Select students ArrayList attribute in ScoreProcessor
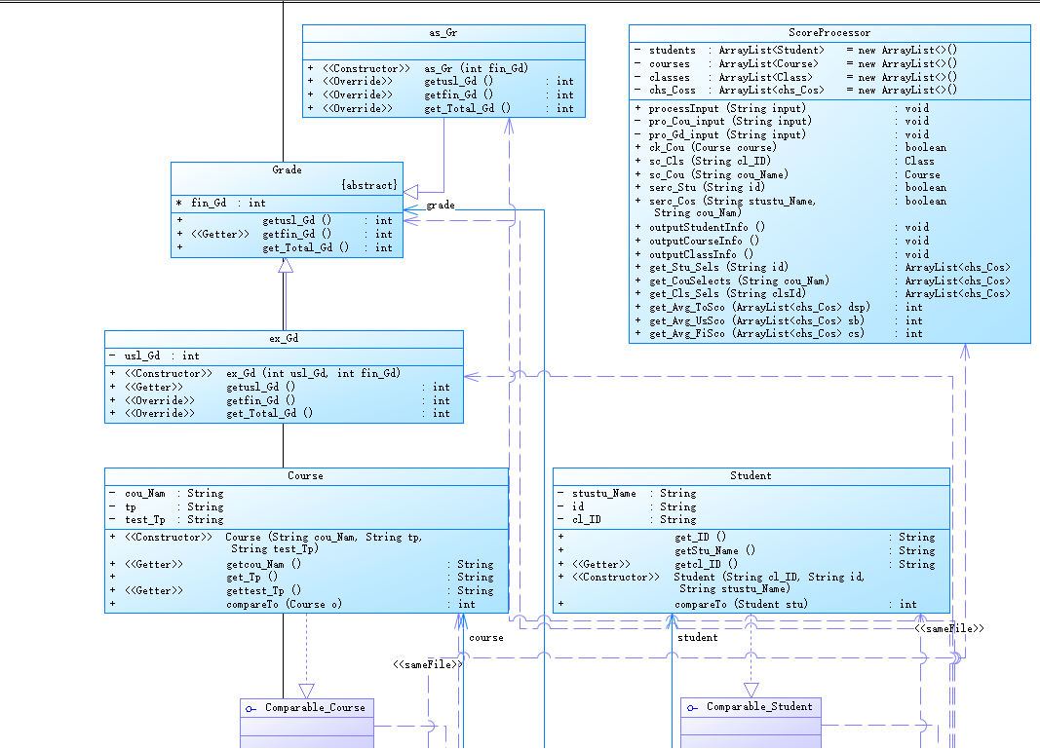The image size is (1040, 749). [795, 51]
